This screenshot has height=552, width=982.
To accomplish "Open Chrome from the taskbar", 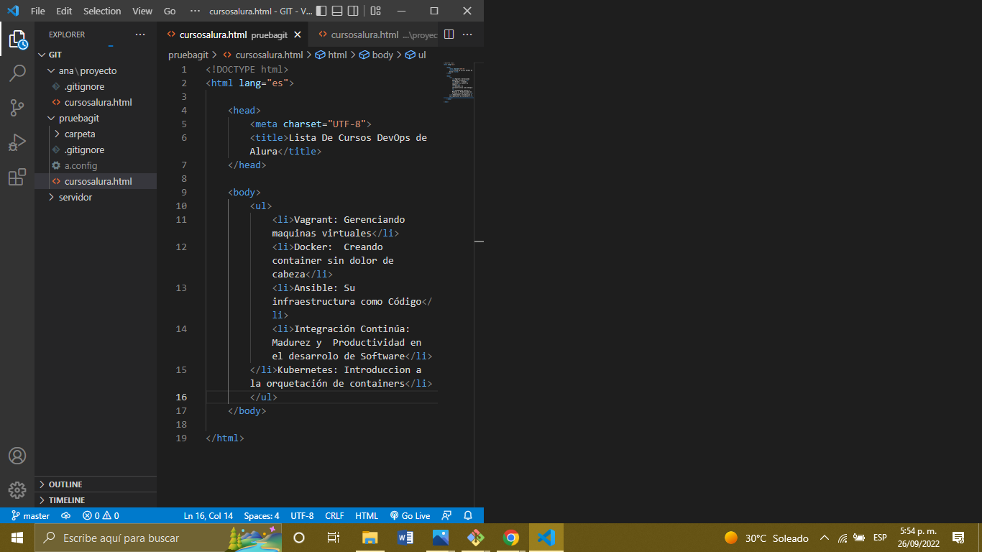I will [x=511, y=538].
